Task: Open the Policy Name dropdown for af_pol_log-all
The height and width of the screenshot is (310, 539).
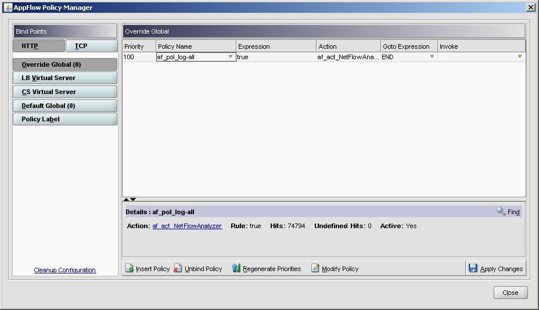Action: tap(231, 56)
